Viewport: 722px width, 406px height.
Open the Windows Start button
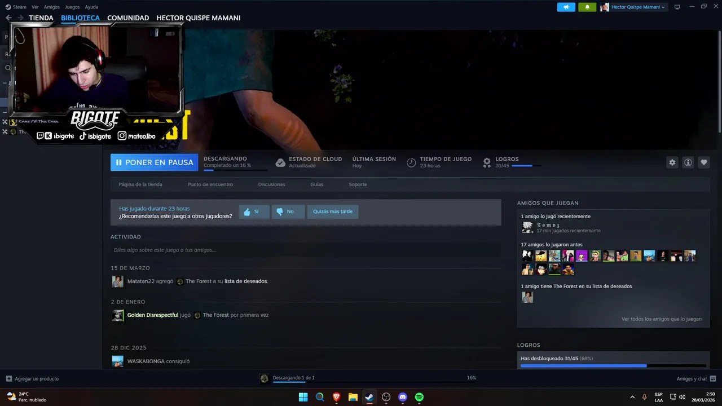coord(303,397)
